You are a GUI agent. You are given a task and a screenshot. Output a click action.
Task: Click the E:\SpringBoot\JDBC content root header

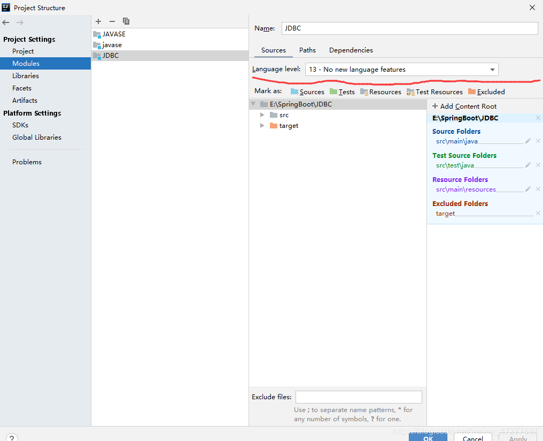[465, 118]
